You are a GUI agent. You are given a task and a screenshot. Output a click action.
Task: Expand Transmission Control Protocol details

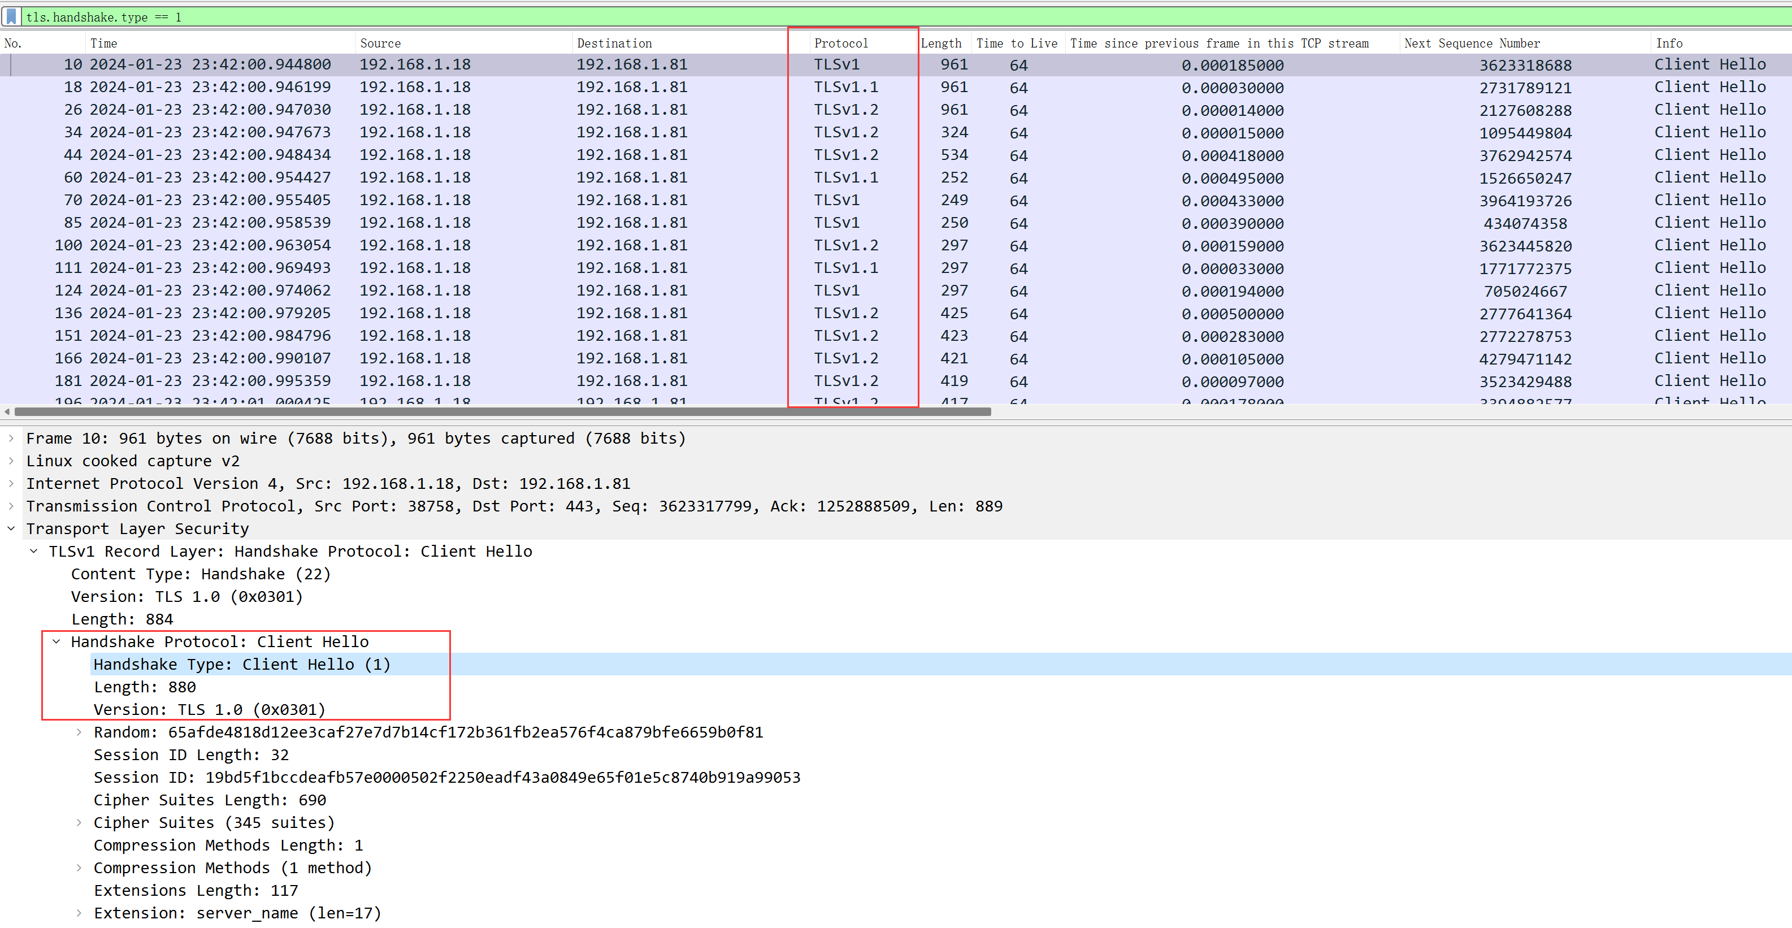11,506
